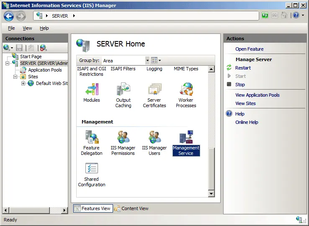Open the Help toolbar dropdown arrow
The height and width of the screenshot is (226, 309).
303,15
